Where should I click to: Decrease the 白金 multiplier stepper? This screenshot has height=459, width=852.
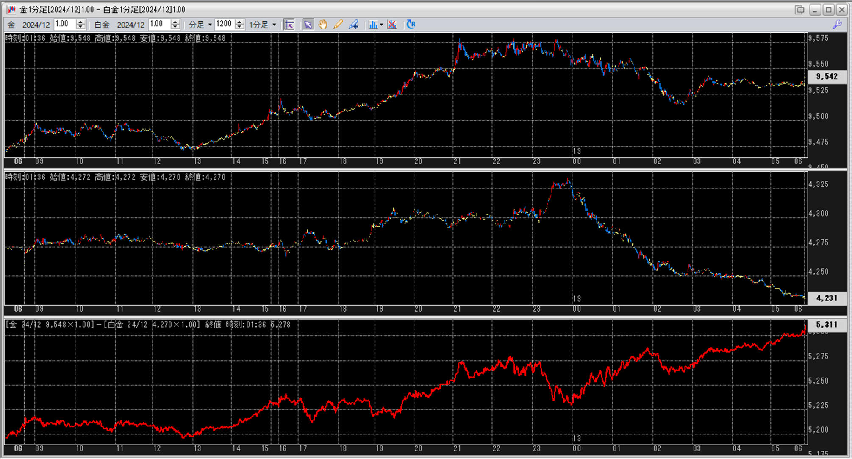(x=175, y=27)
